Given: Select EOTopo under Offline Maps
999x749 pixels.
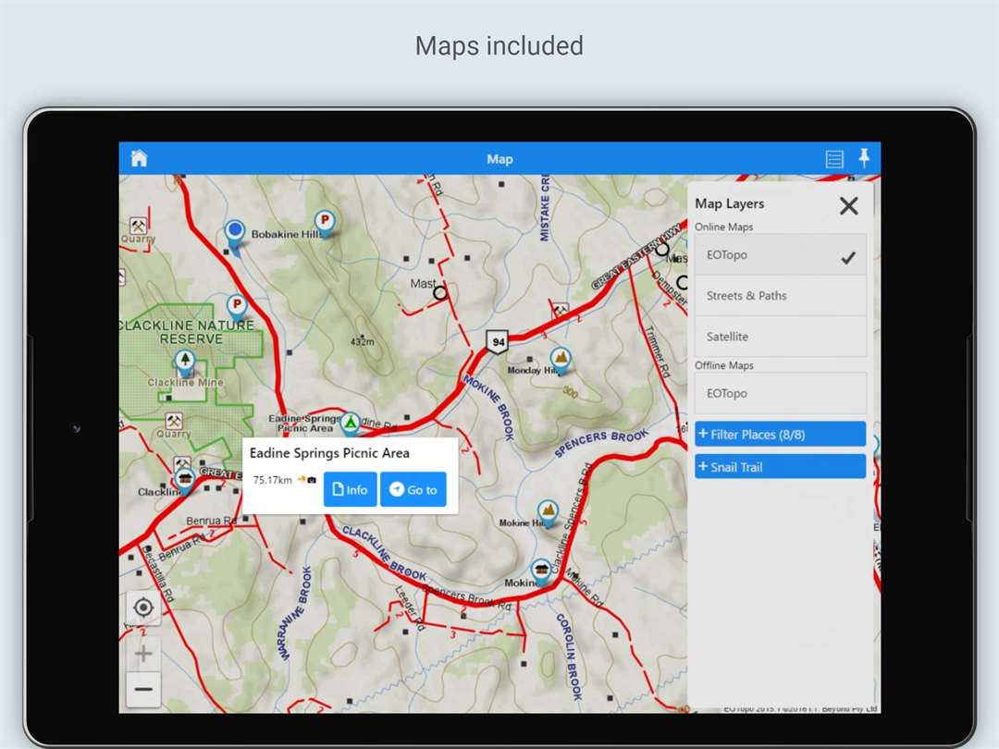Looking at the screenshot, I should click(x=781, y=393).
